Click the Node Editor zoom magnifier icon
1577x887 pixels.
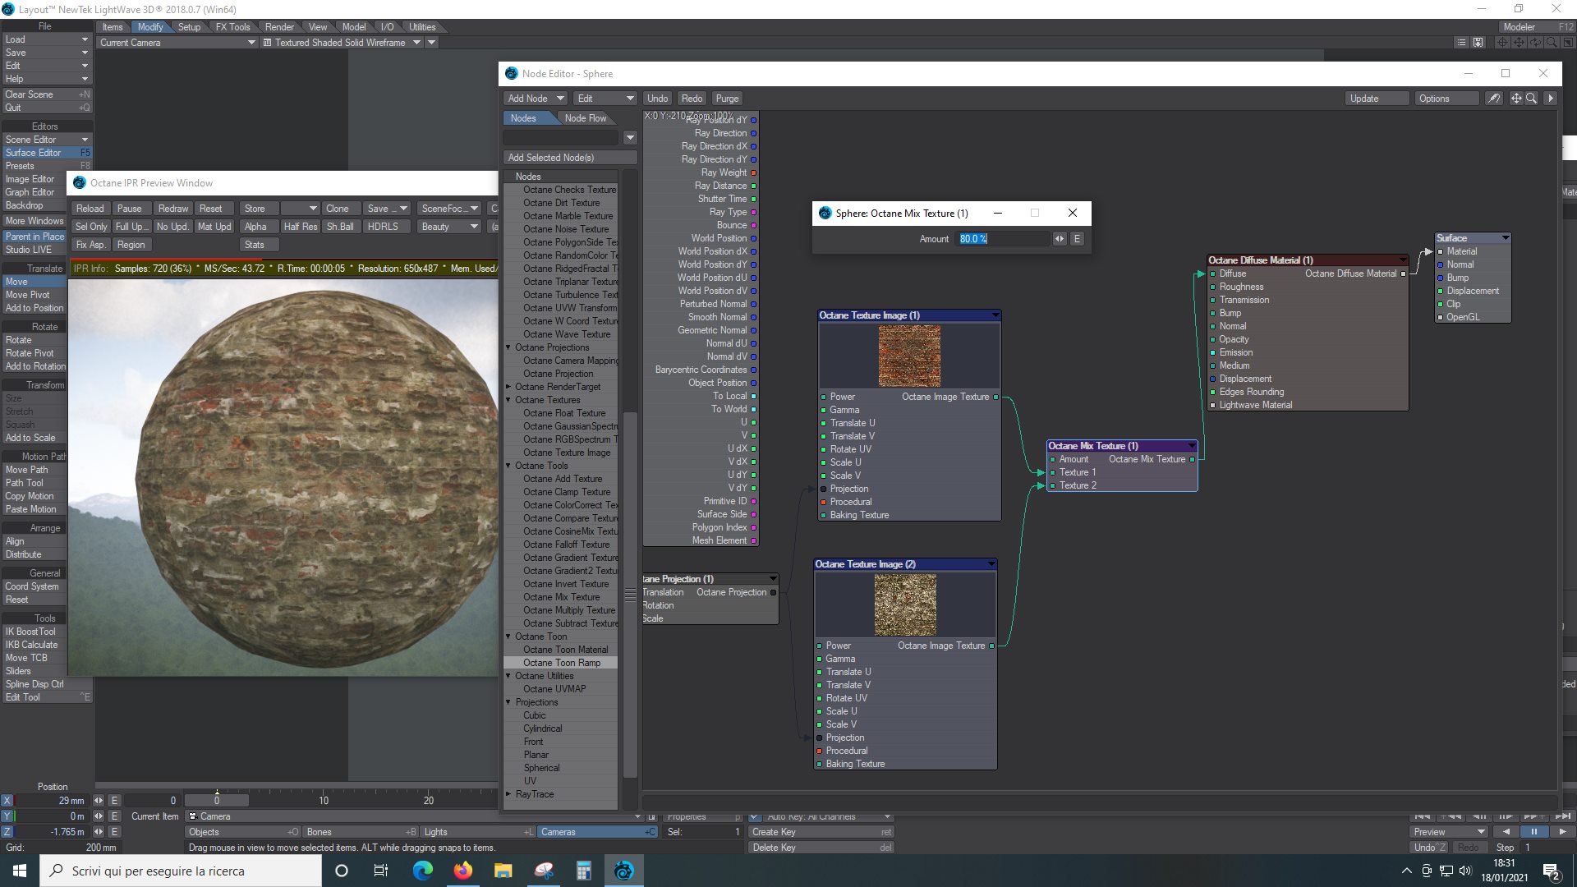(1532, 99)
